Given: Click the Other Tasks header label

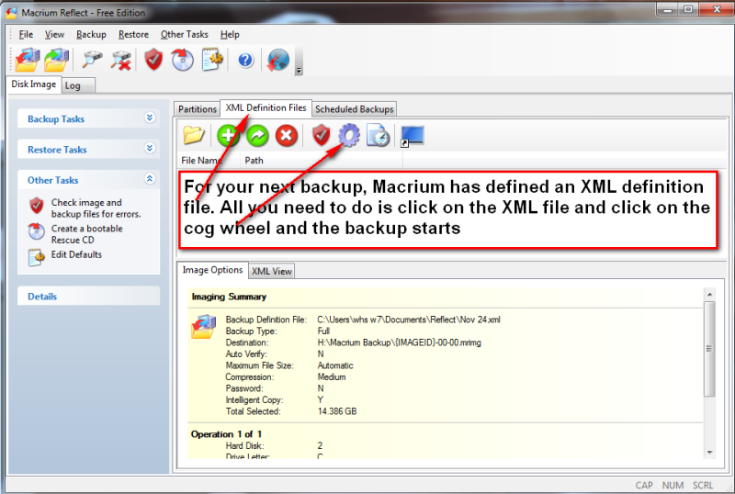Looking at the screenshot, I should point(53,180).
